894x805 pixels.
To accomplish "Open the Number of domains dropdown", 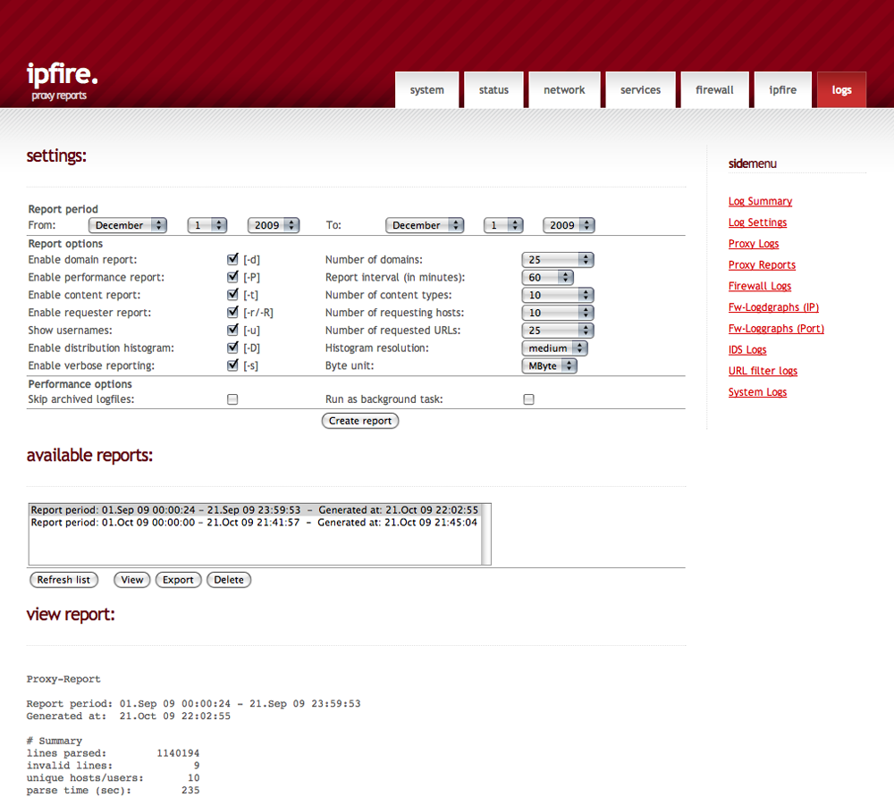I will tap(558, 260).
